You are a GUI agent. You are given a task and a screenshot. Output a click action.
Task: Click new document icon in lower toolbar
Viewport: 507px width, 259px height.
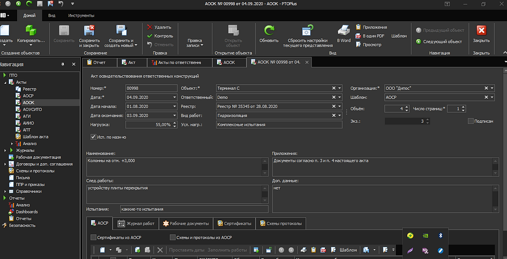click(x=102, y=250)
